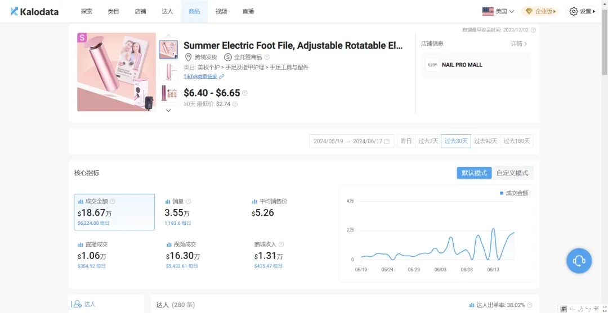Image resolution: width=608 pixels, height=313 pixels.
Task: Click the TikTok product link external icon
Action: (222, 76)
